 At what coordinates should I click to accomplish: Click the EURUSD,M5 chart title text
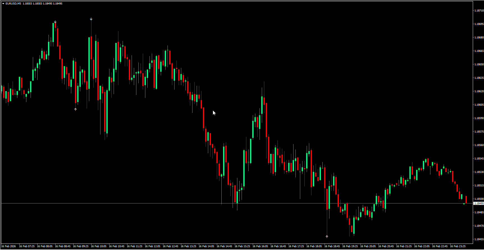pyautogui.click(x=13, y=4)
